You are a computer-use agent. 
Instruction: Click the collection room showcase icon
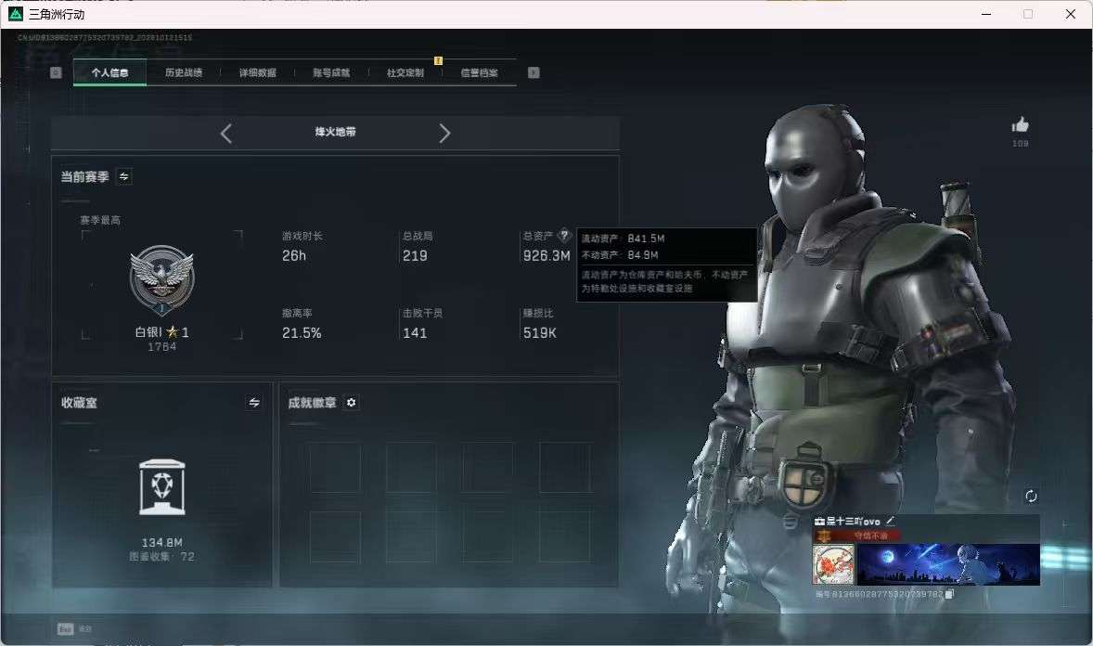pyautogui.click(x=161, y=486)
